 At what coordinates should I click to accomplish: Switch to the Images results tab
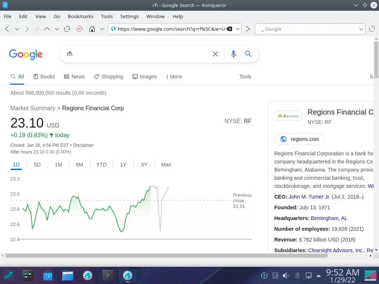point(145,77)
